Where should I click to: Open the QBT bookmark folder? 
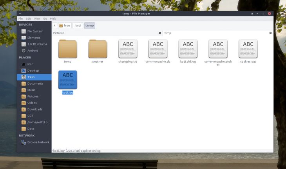34,116
